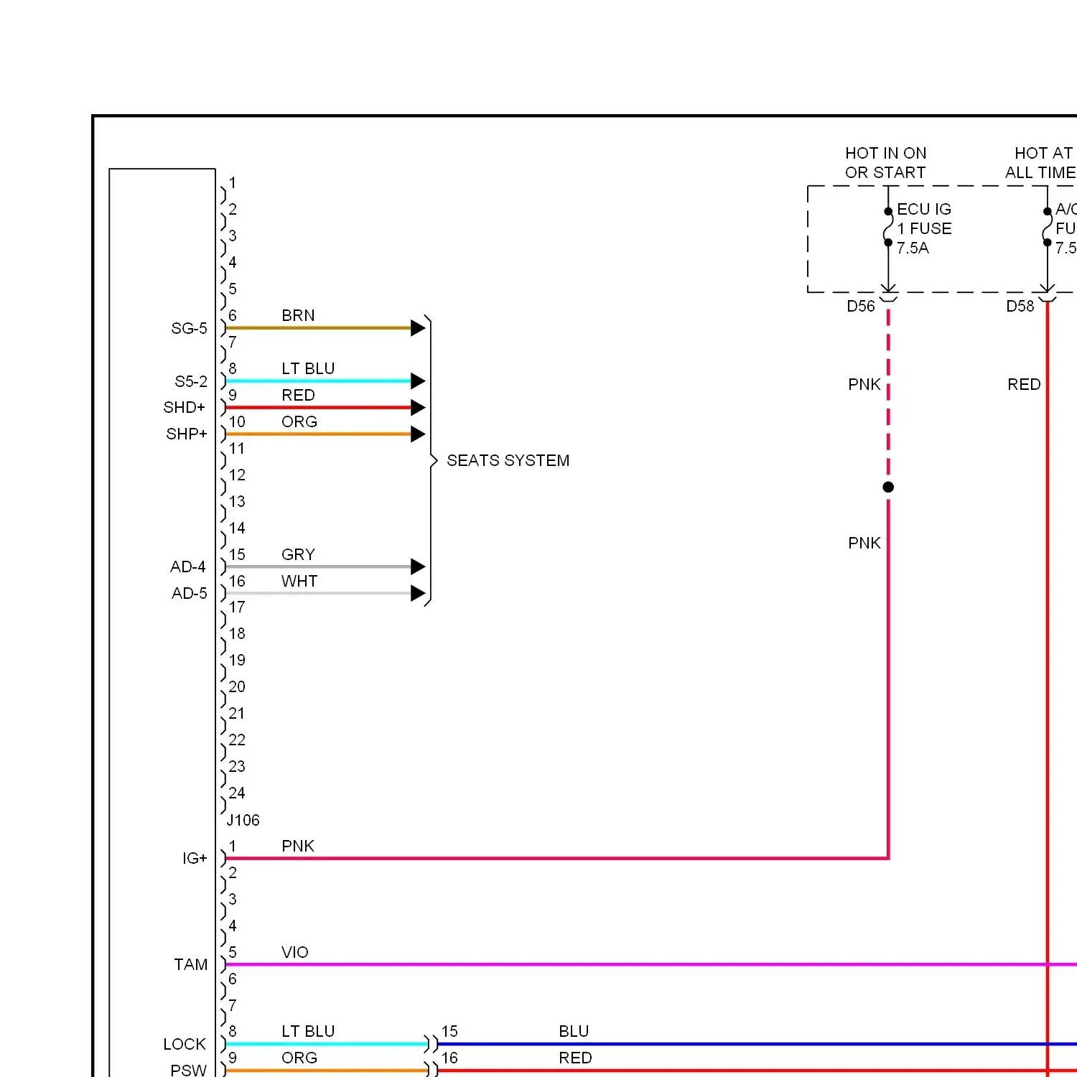
Task: Click pin number 20 label
Action: coord(237,686)
